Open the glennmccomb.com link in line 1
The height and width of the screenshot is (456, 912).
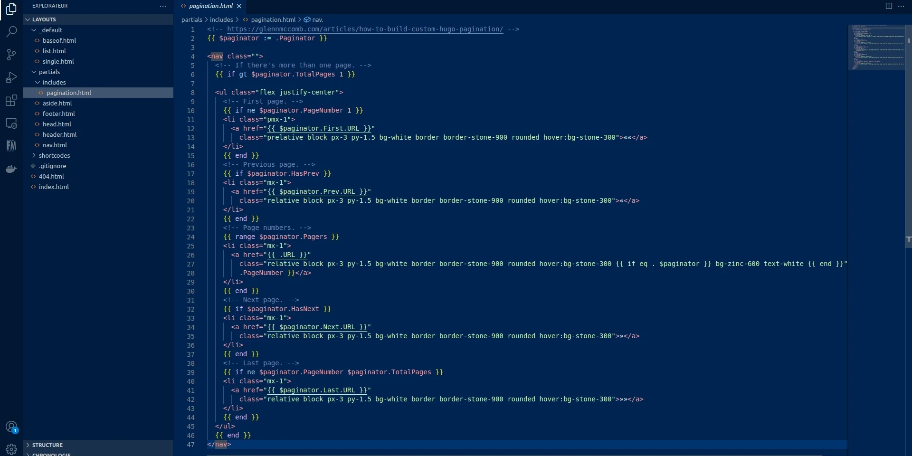[x=365, y=29]
